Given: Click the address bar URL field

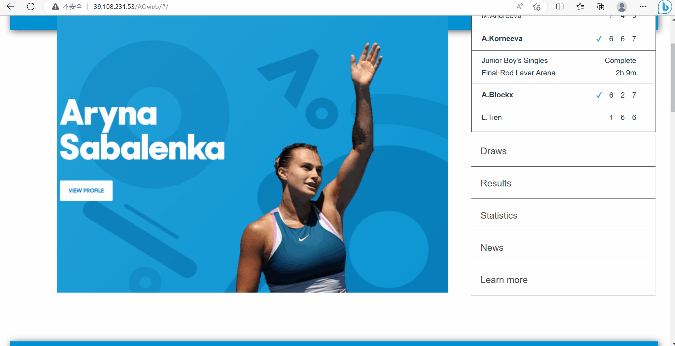Looking at the screenshot, I should point(301,6).
